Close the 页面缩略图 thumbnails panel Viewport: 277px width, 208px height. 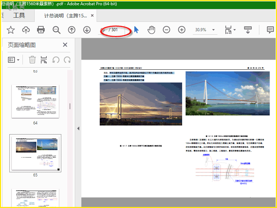tap(65, 45)
